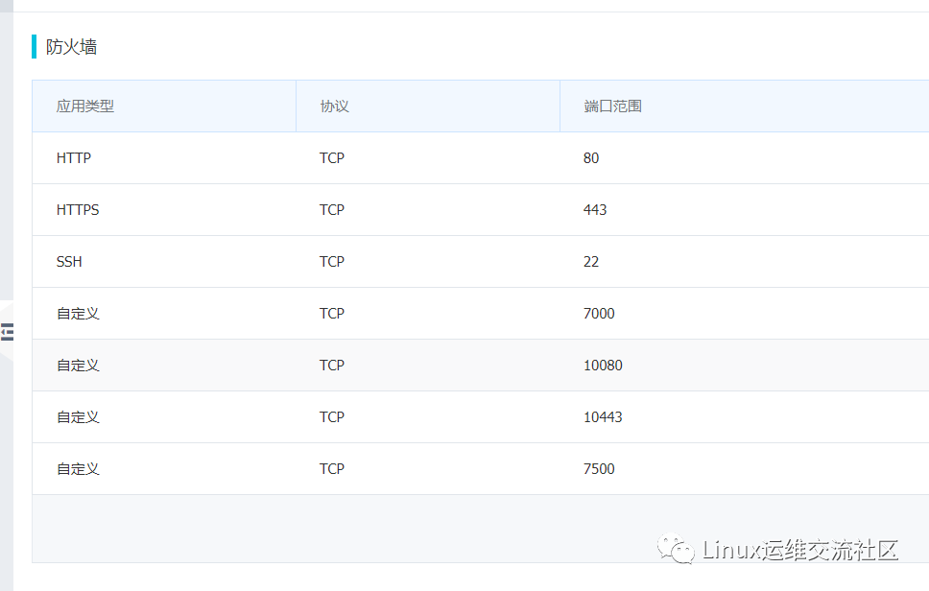Click port value 80
Viewport: 929px width, 591px height.
tap(590, 158)
